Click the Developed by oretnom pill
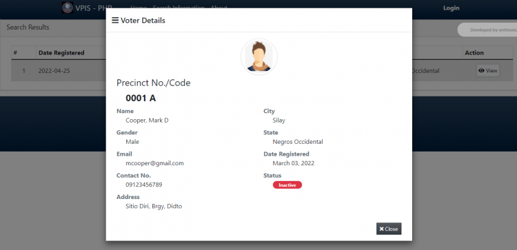 point(487,30)
